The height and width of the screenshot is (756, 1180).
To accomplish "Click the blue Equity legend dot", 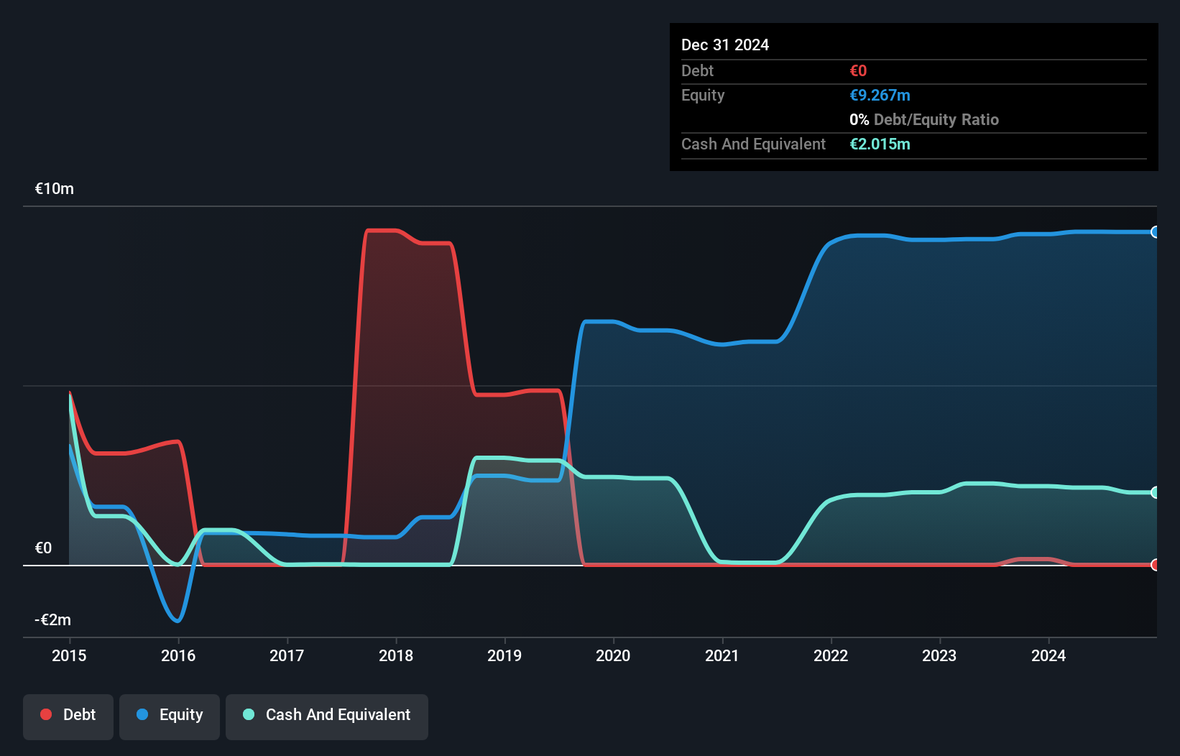I will (142, 714).
